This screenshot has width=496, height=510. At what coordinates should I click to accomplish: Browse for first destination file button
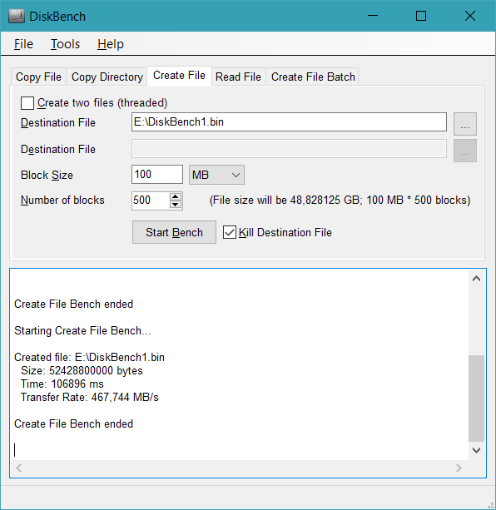click(x=465, y=124)
